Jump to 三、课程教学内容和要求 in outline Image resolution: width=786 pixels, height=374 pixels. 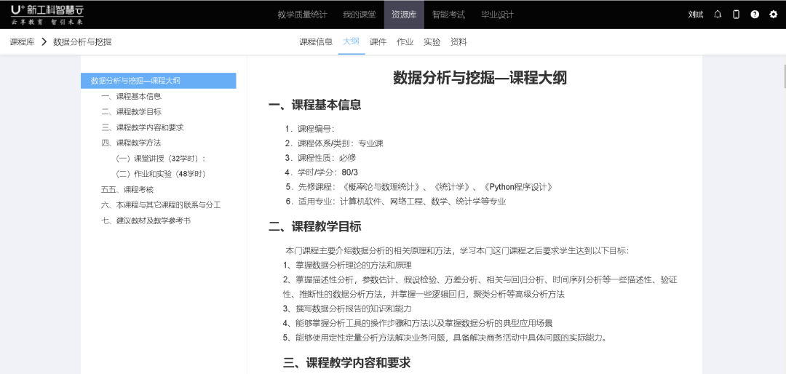point(143,127)
